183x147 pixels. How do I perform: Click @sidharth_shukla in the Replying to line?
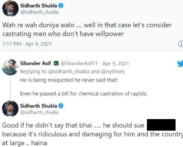pos(69,71)
